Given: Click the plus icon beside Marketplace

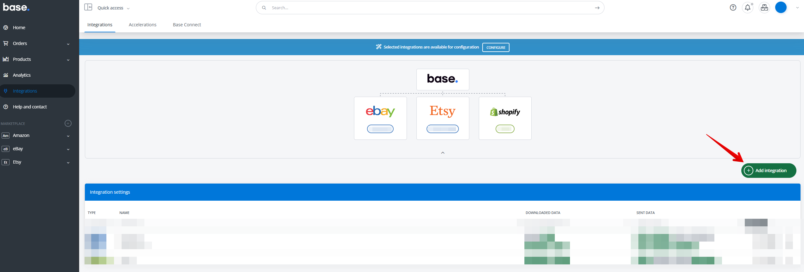Looking at the screenshot, I should [68, 123].
